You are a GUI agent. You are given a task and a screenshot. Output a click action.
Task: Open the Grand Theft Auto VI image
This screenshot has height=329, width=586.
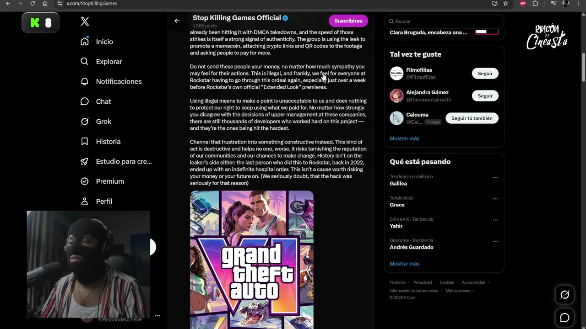pyautogui.click(x=252, y=260)
